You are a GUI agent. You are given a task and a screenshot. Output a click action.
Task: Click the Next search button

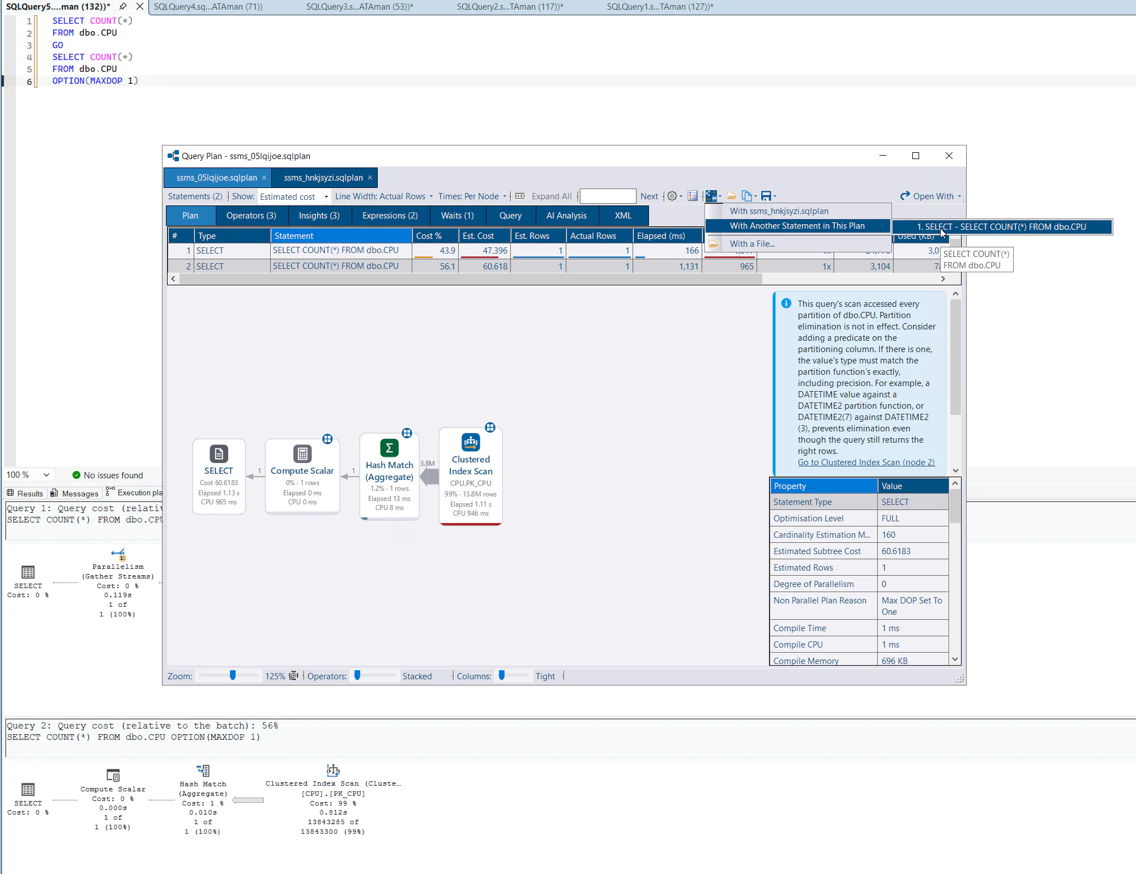click(x=649, y=196)
